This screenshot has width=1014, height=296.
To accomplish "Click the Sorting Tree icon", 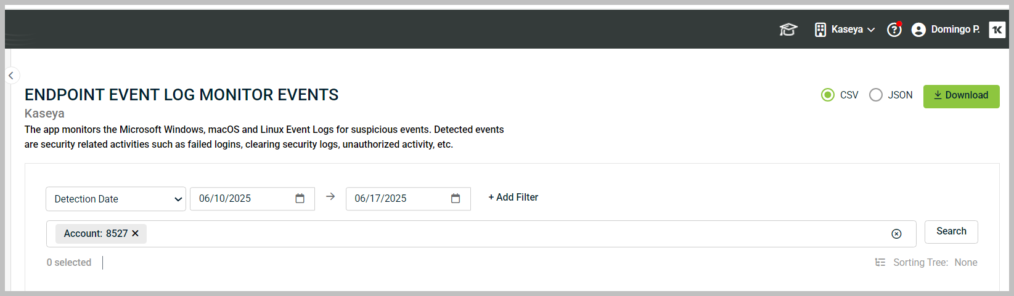I will (x=880, y=262).
